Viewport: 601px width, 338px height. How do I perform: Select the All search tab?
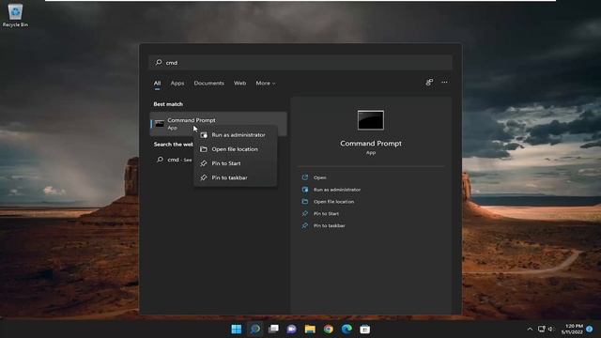pos(157,84)
